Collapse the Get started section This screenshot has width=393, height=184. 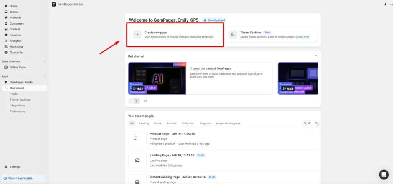316,56
